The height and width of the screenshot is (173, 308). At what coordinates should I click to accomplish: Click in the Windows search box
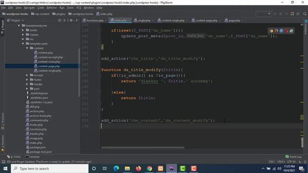click(x=50, y=169)
